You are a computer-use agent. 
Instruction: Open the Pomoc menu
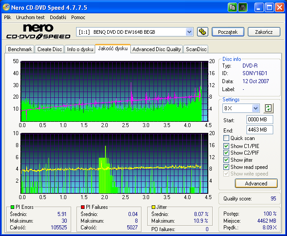[78, 17]
